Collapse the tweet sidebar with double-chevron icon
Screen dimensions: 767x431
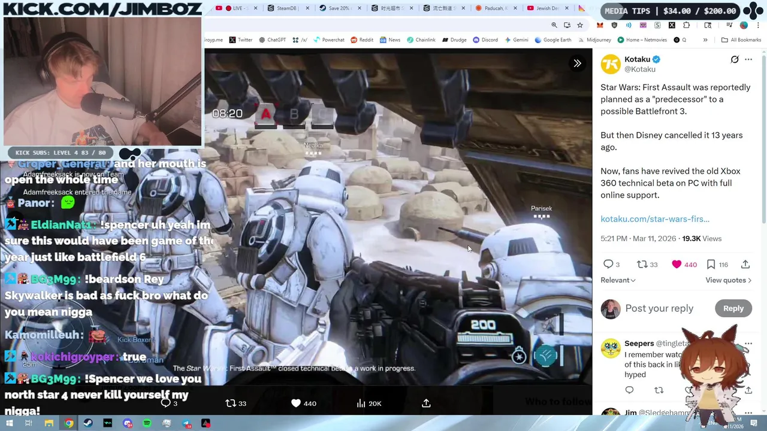tap(577, 63)
